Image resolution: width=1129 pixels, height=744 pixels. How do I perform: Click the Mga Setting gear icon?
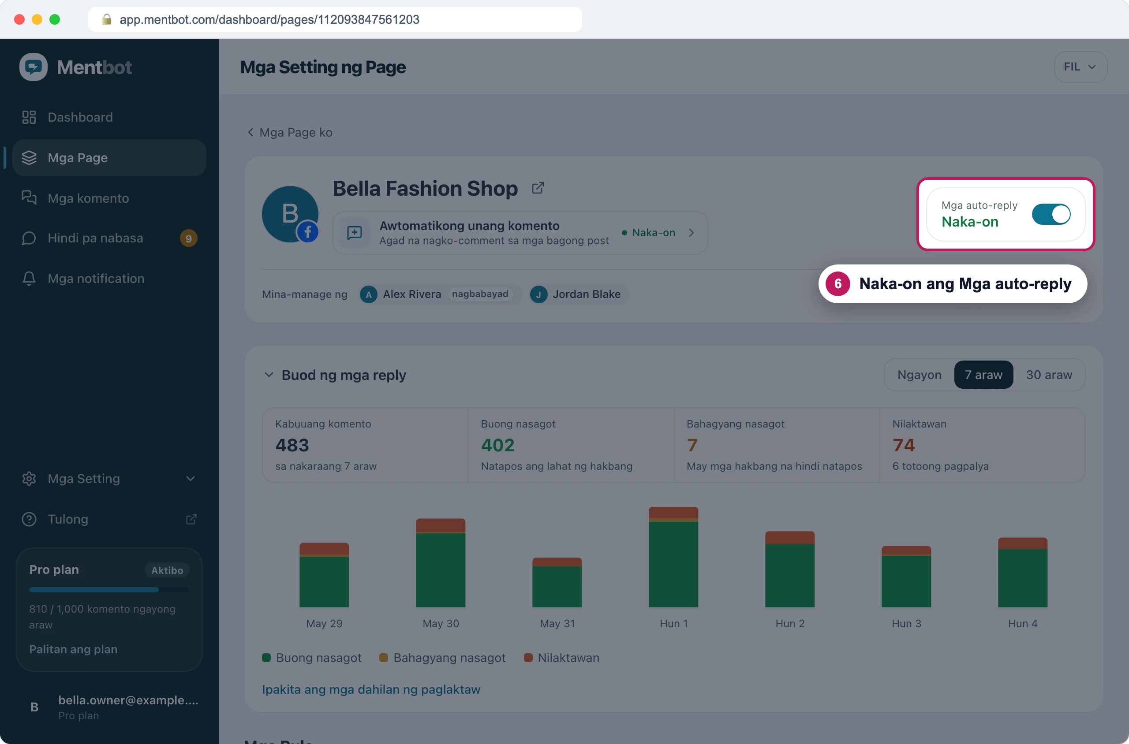click(x=29, y=479)
